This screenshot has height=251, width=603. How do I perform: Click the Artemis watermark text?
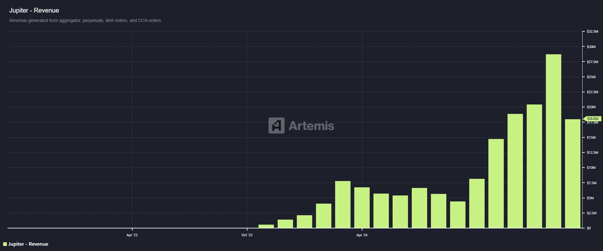tap(311, 126)
